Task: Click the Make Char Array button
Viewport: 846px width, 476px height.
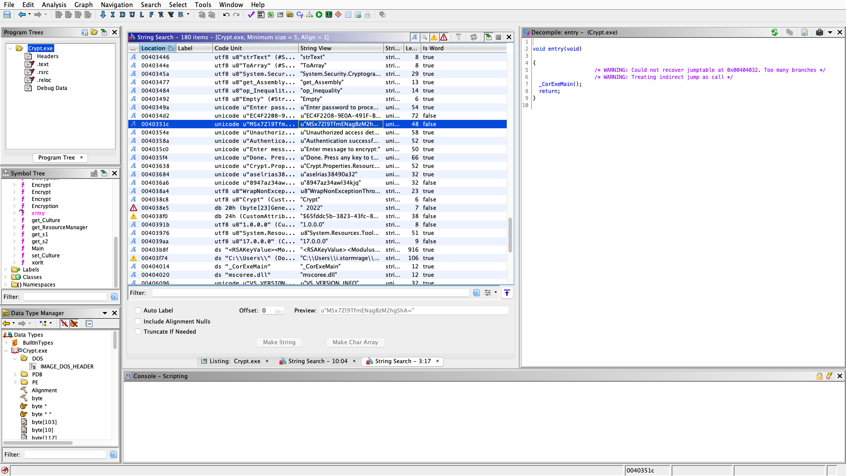Action: (355, 342)
